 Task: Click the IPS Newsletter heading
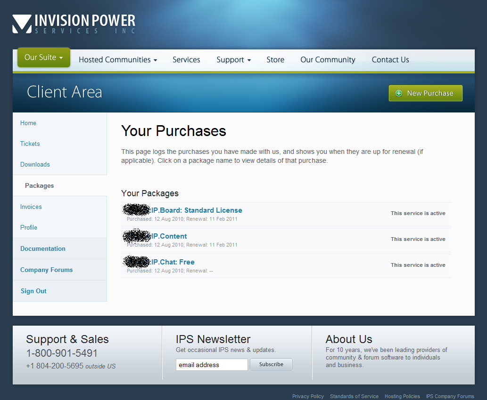tap(213, 339)
